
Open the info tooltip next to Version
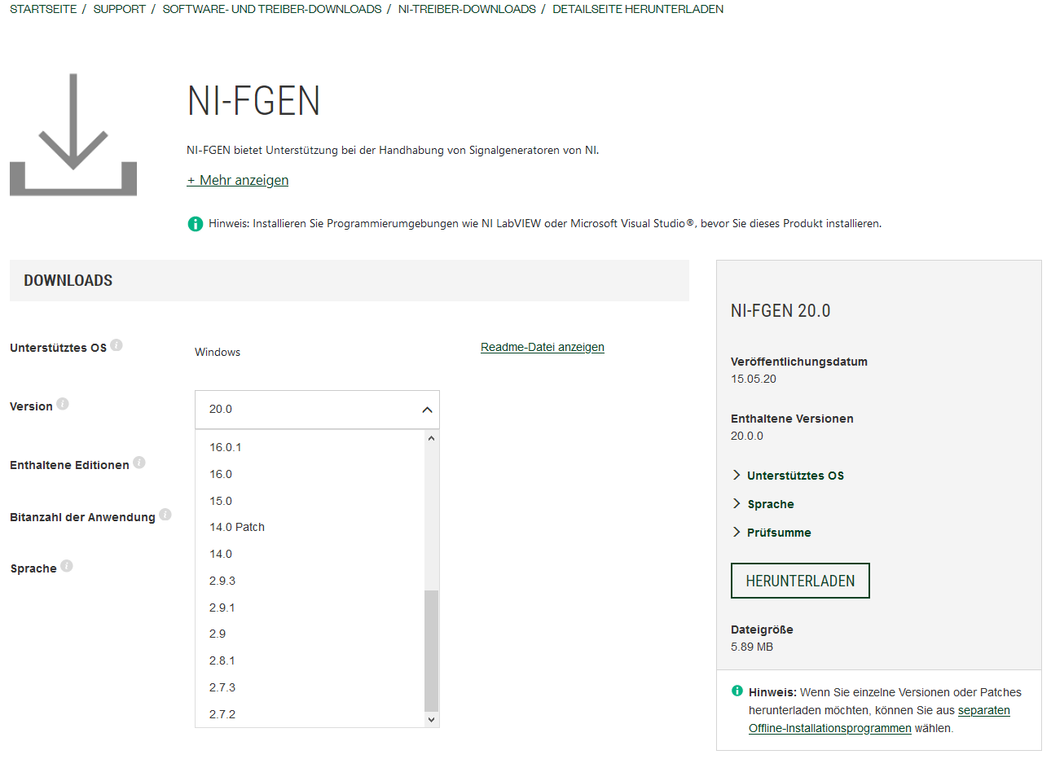point(63,403)
